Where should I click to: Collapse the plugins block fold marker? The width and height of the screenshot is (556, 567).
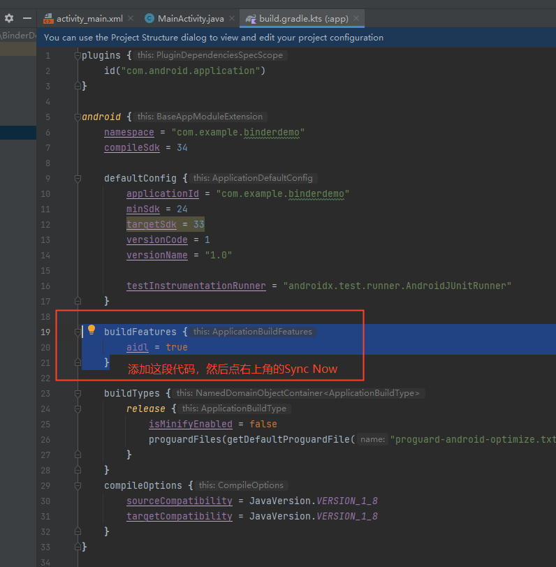(78, 56)
